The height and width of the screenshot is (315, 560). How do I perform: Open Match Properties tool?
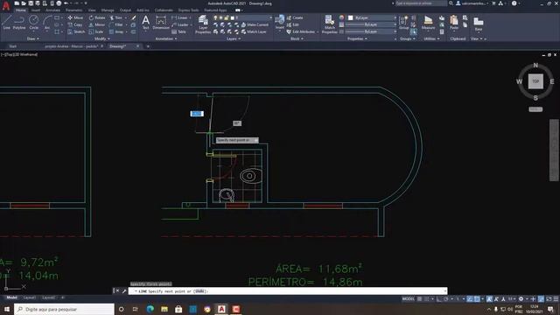coord(329,24)
